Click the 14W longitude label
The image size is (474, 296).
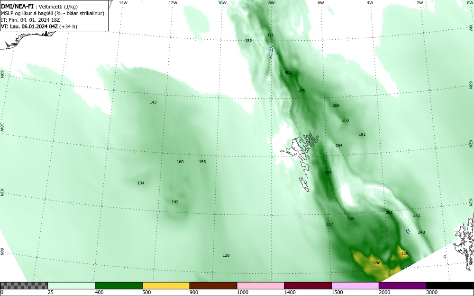pyautogui.click(x=123, y=3)
